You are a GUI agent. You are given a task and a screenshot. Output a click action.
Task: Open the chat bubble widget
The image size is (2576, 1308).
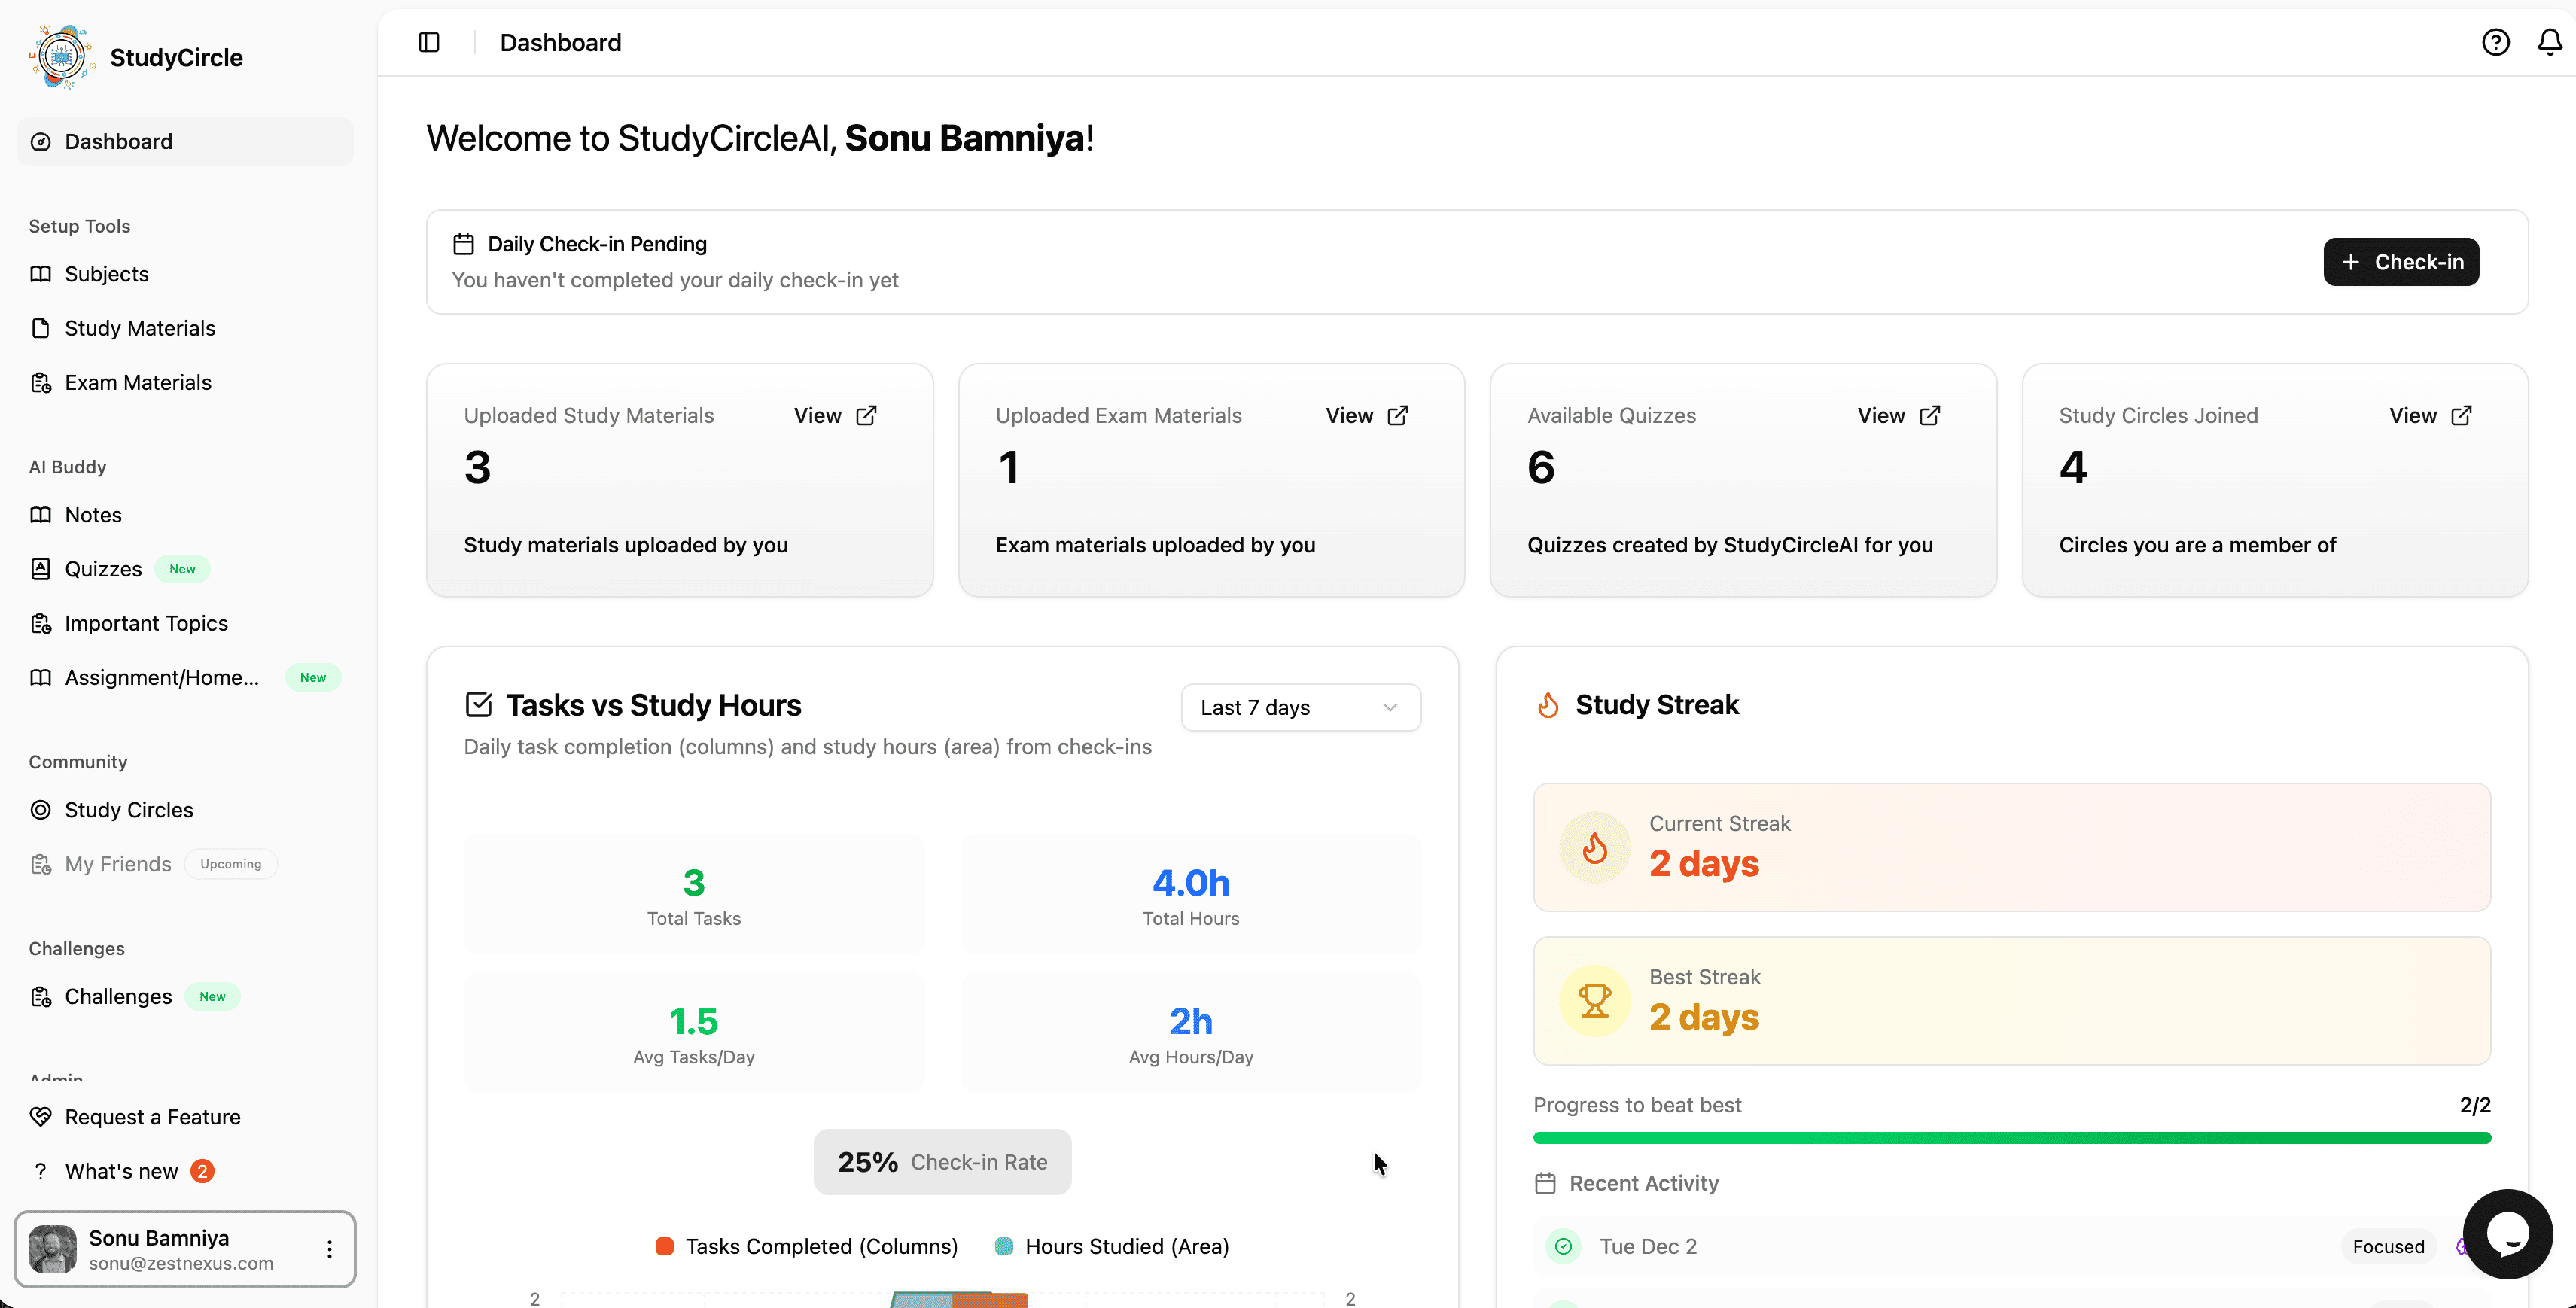click(2507, 1233)
